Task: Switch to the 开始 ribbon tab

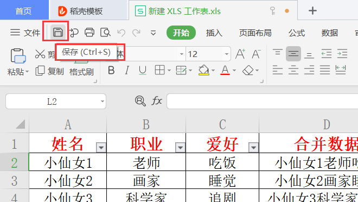Action: pos(181,33)
